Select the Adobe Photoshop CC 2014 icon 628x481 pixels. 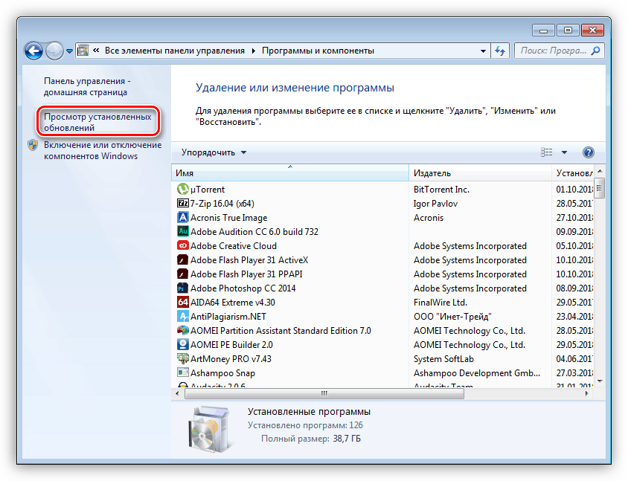[x=182, y=288]
